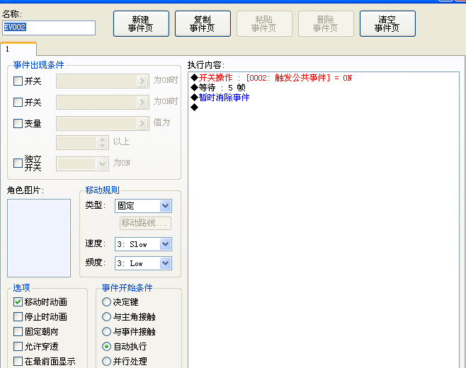466x368 pixels.
Task: Click the 清空事件页 button
Action: [x=387, y=24]
